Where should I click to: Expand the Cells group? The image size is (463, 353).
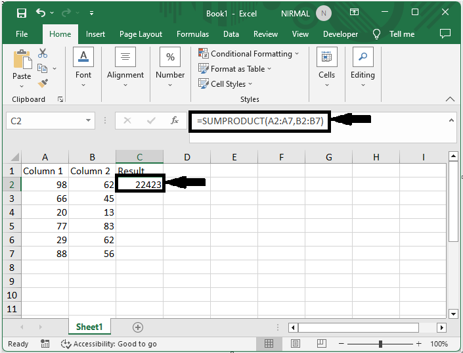326,68
